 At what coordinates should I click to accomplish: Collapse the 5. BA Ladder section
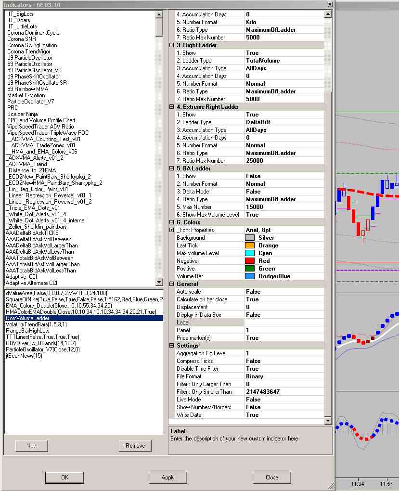tap(172, 168)
